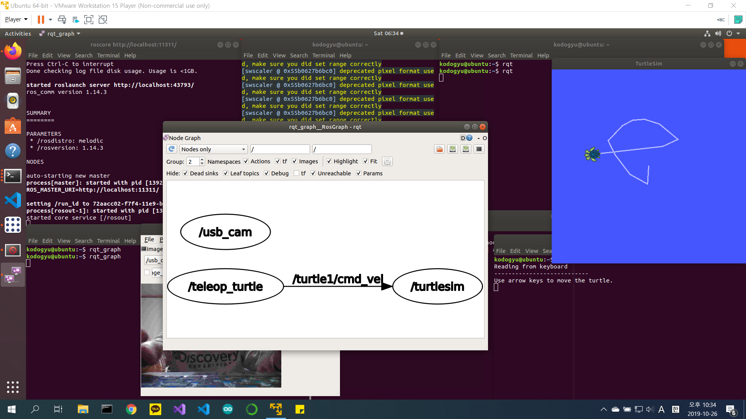
Task: Uncheck Hide Dead sinks option
Action: pos(185,173)
